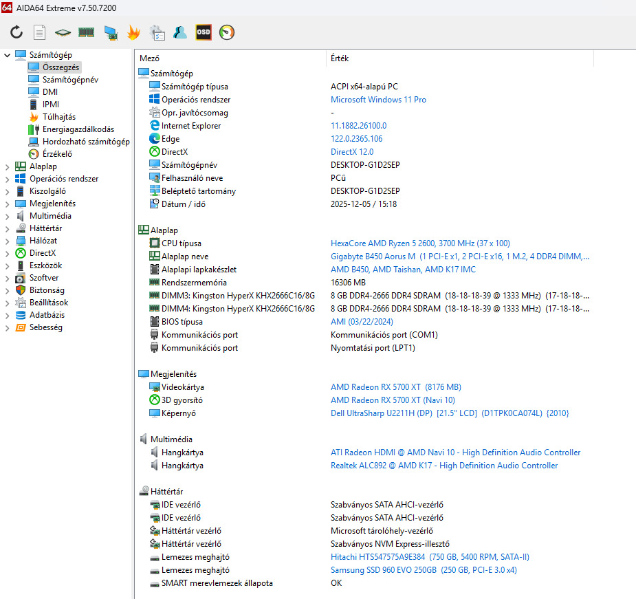This screenshot has width=636, height=599.
Task: Open the Hitachi HTS547575A9E384 disk link
Action: (430, 557)
